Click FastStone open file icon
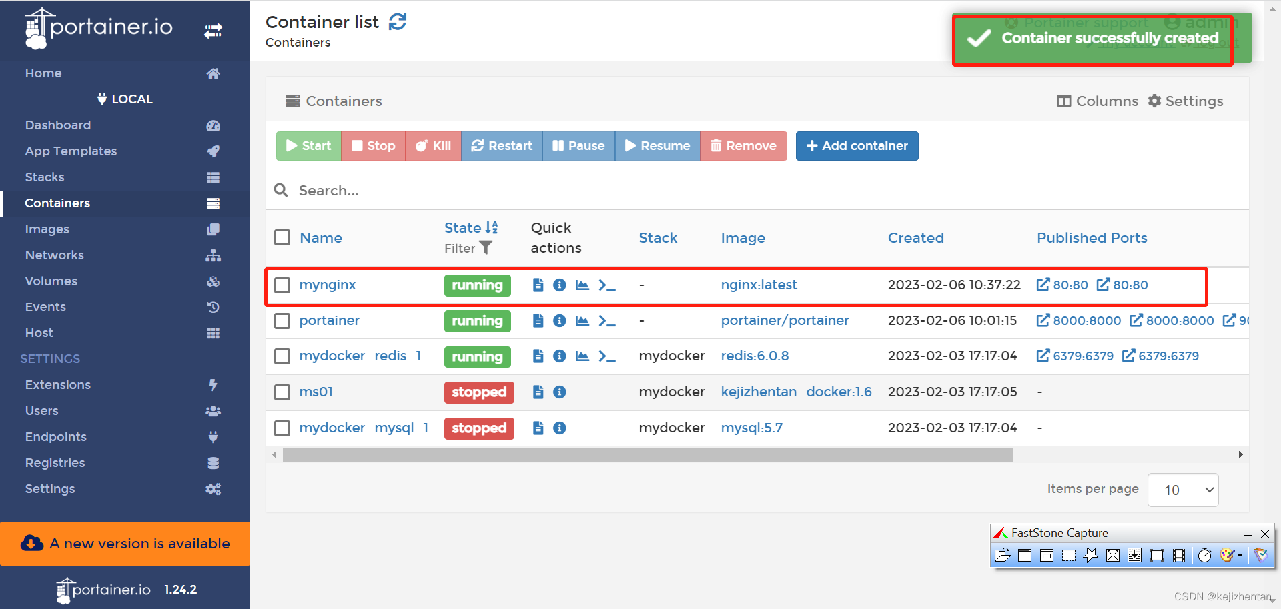Image resolution: width=1281 pixels, height=609 pixels. pyautogui.click(x=1002, y=556)
